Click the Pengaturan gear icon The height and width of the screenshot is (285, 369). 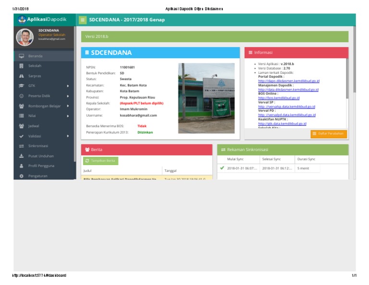point(22,176)
